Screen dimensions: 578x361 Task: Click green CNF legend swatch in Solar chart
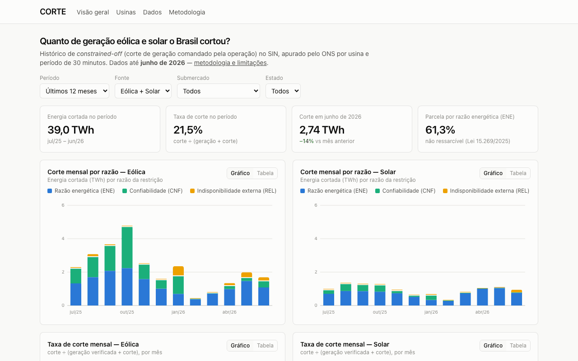378,191
